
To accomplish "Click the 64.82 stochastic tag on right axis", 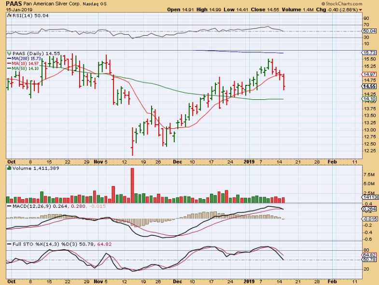I will click(369, 255).
